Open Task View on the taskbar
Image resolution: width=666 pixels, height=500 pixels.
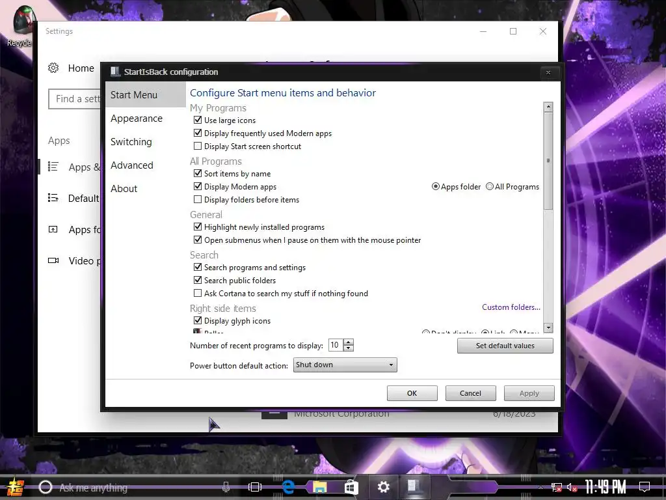(255, 487)
